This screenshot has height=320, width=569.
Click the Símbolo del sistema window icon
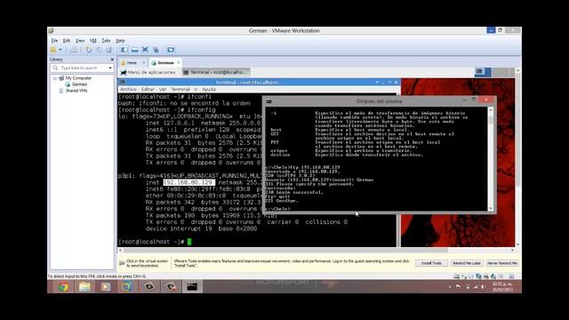268,101
